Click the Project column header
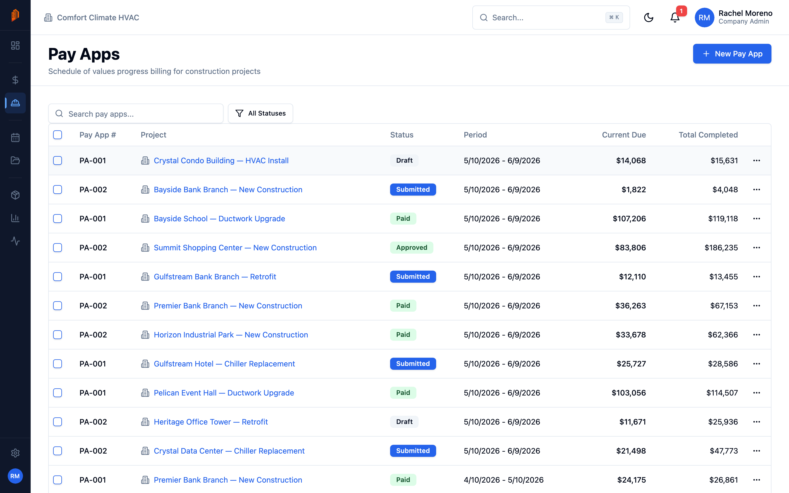The height and width of the screenshot is (493, 789). (x=153, y=135)
